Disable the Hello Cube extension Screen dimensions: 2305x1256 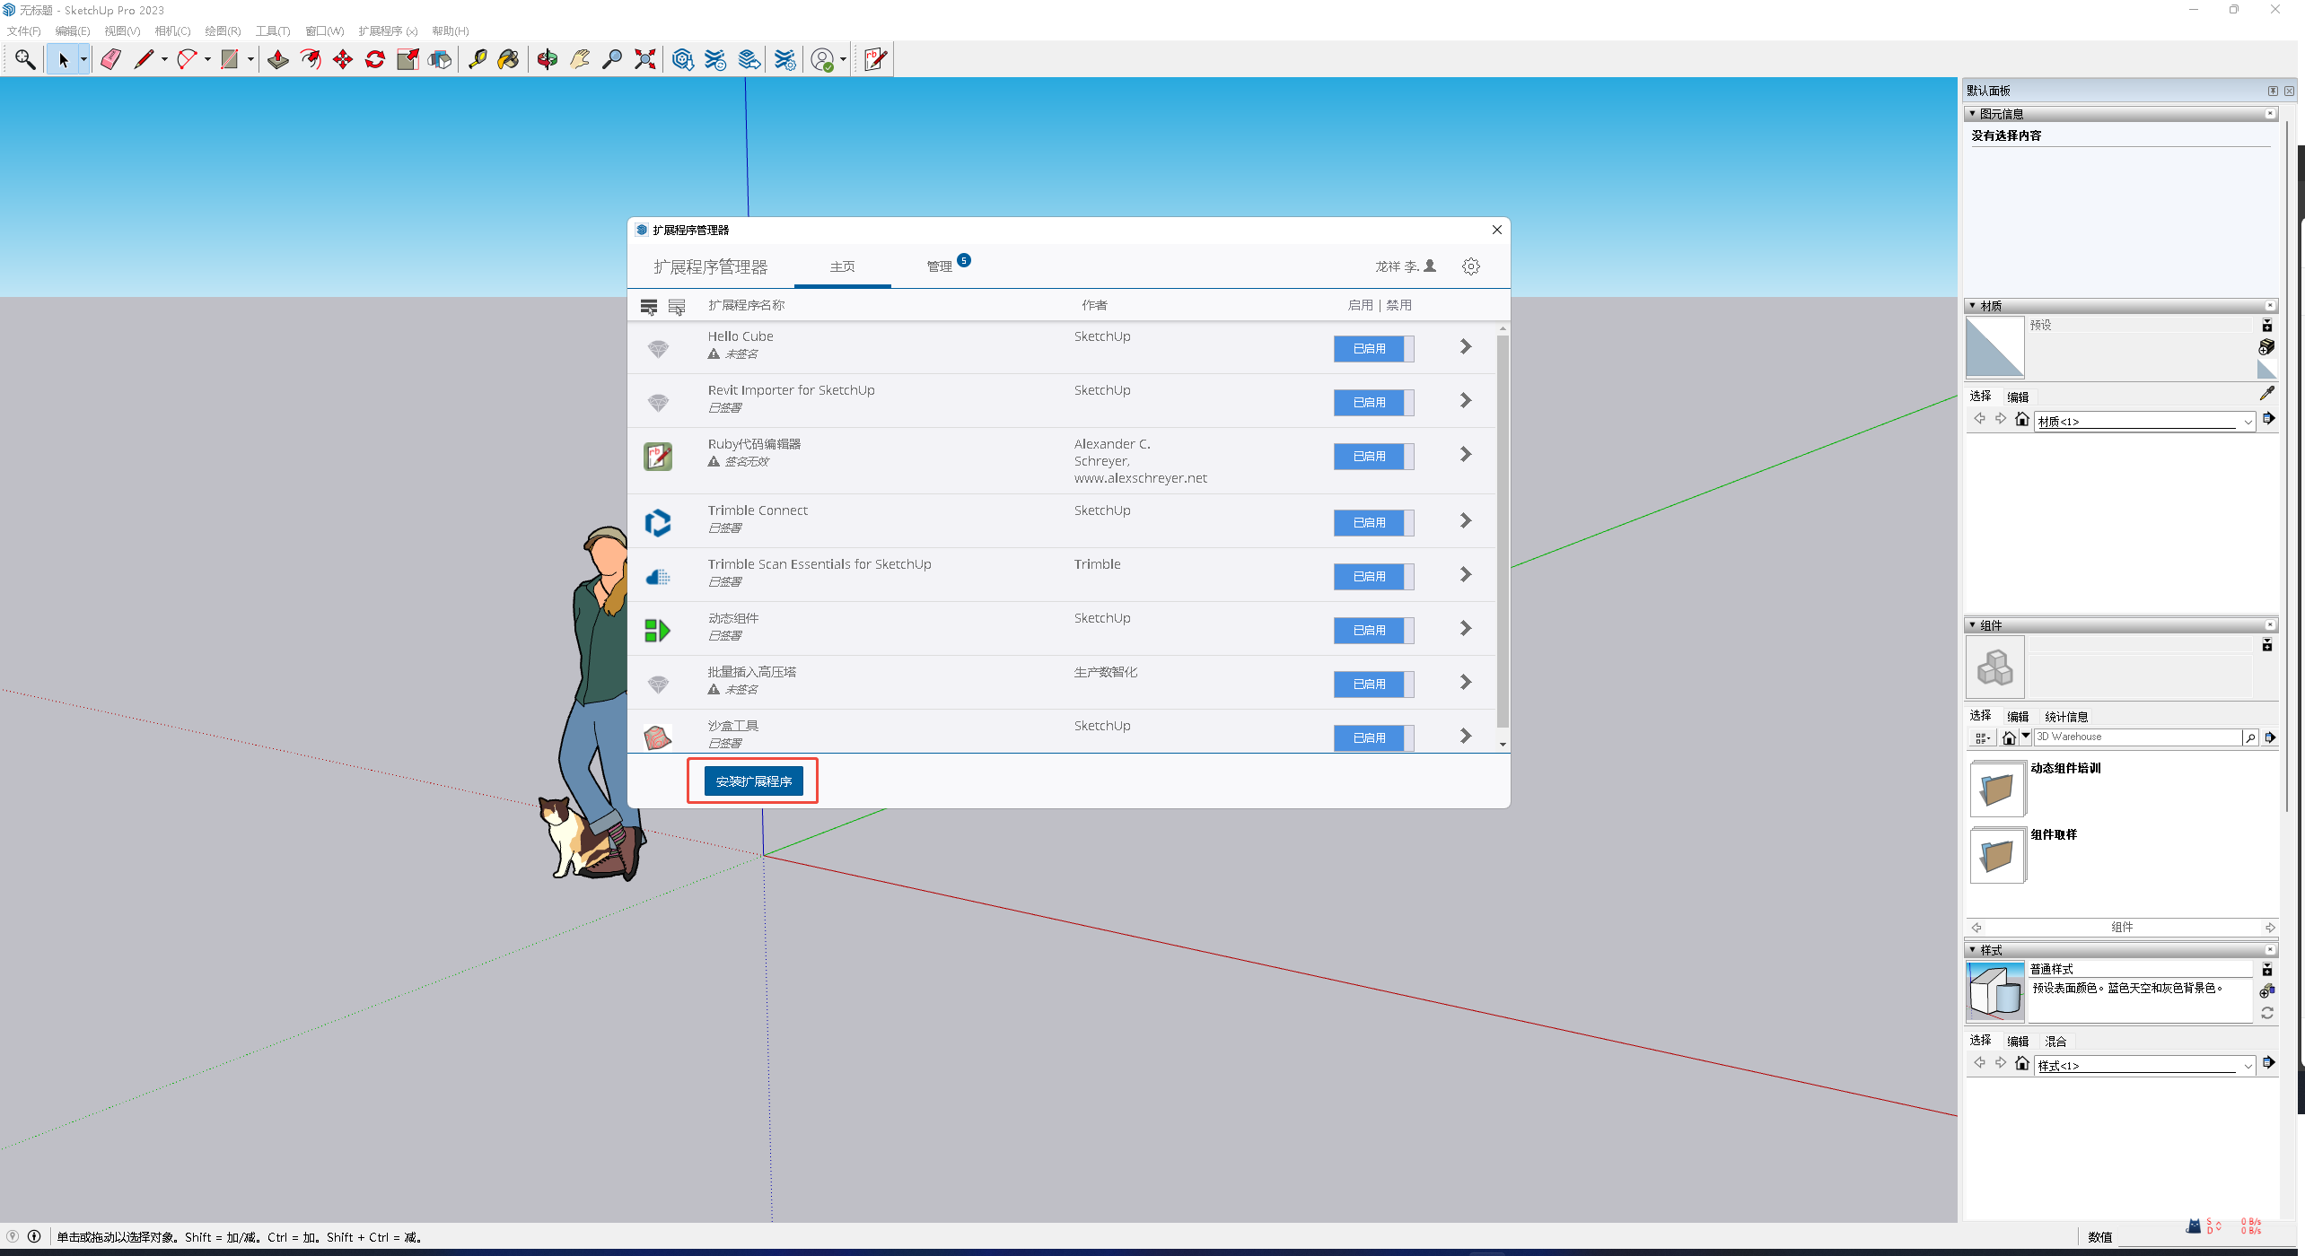click(x=1373, y=349)
